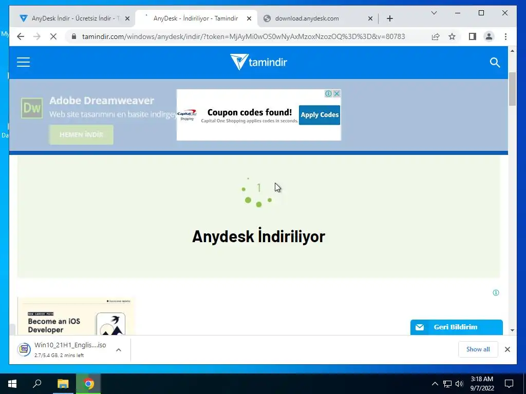Open Windows taskbar search
Viewport: 526px width, 394px height.
(x=37, y=384)
